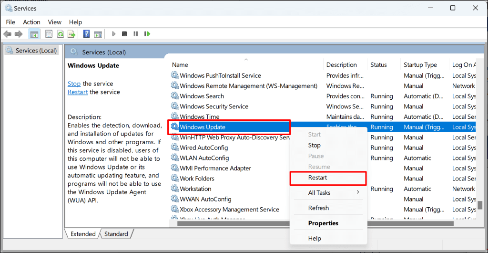
Task: Click the Restart Service toolbar icon
Action: point(147,33)
